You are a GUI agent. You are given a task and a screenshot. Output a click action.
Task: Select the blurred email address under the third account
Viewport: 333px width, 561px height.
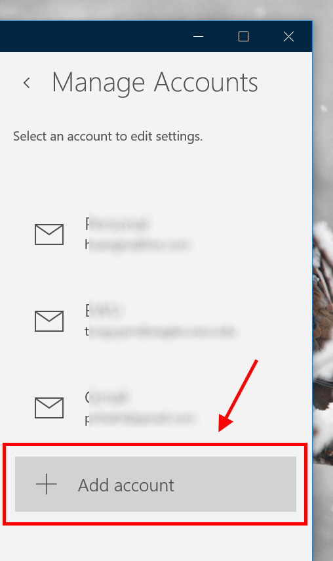point(140,418)
